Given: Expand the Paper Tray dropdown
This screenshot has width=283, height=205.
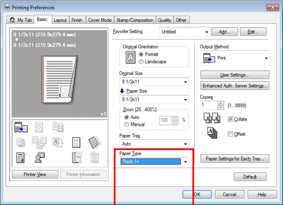Looking at the screenshot, I should pyautogui.click(x=154, y=144).
